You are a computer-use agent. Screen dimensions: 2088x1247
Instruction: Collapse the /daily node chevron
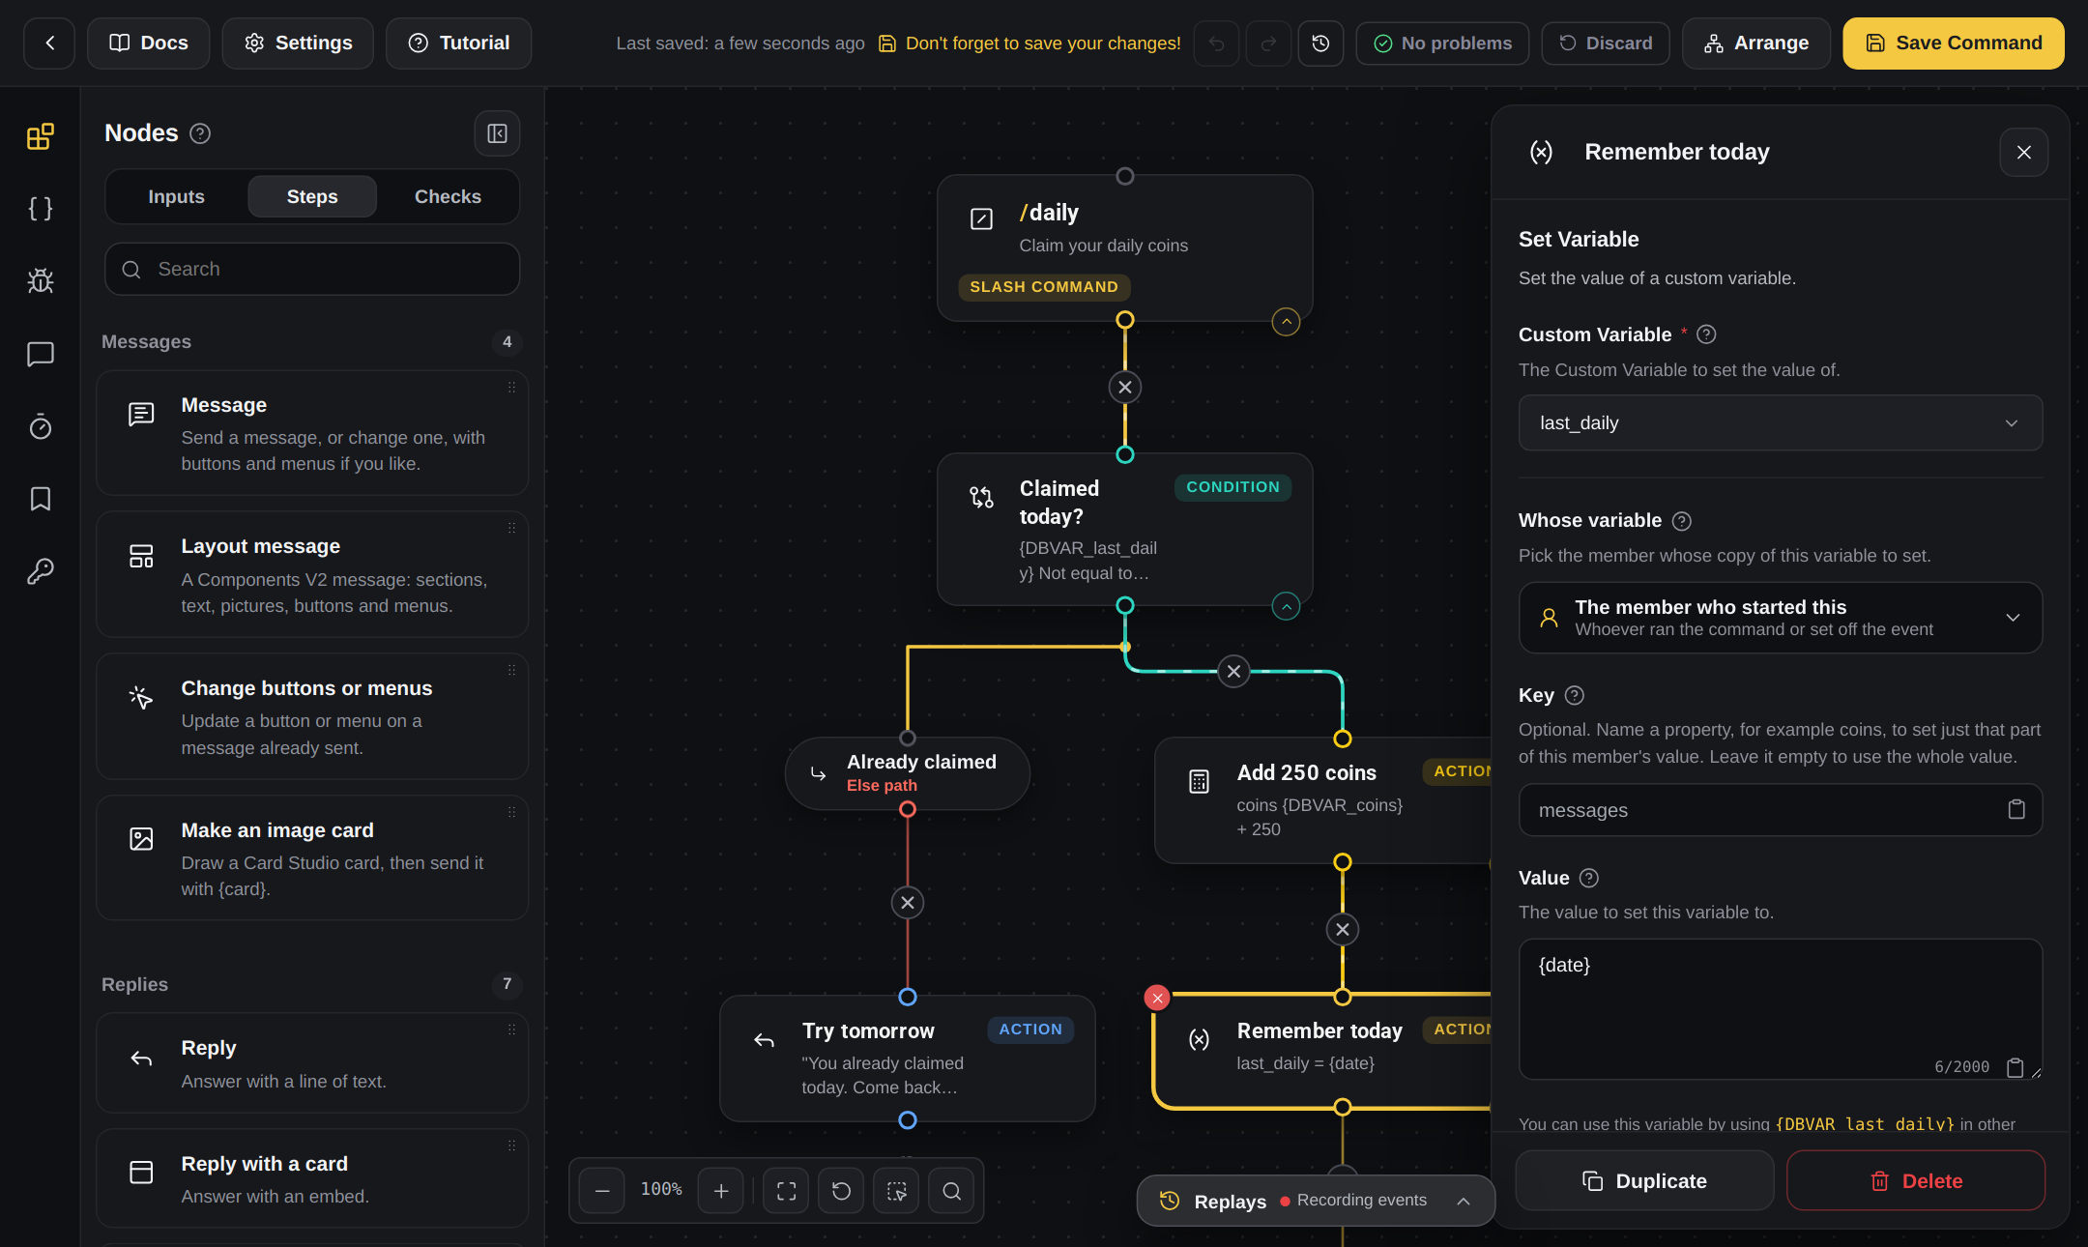click(1286, 322)
